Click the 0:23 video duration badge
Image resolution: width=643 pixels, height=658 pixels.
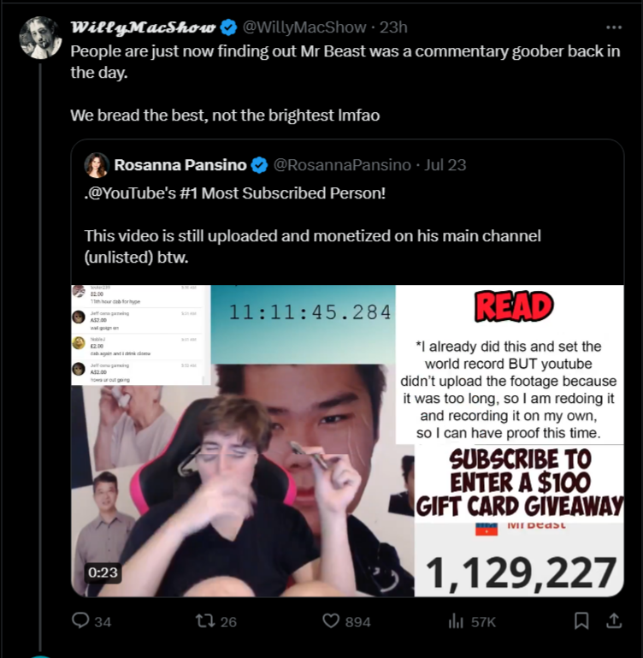103,572
